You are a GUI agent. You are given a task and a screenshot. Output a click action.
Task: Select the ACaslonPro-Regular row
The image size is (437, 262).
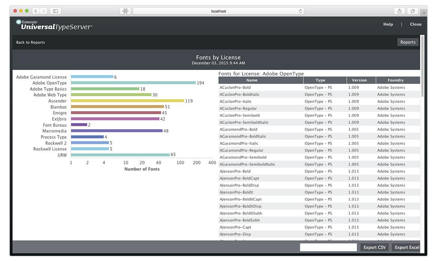(x=319, y=108)
